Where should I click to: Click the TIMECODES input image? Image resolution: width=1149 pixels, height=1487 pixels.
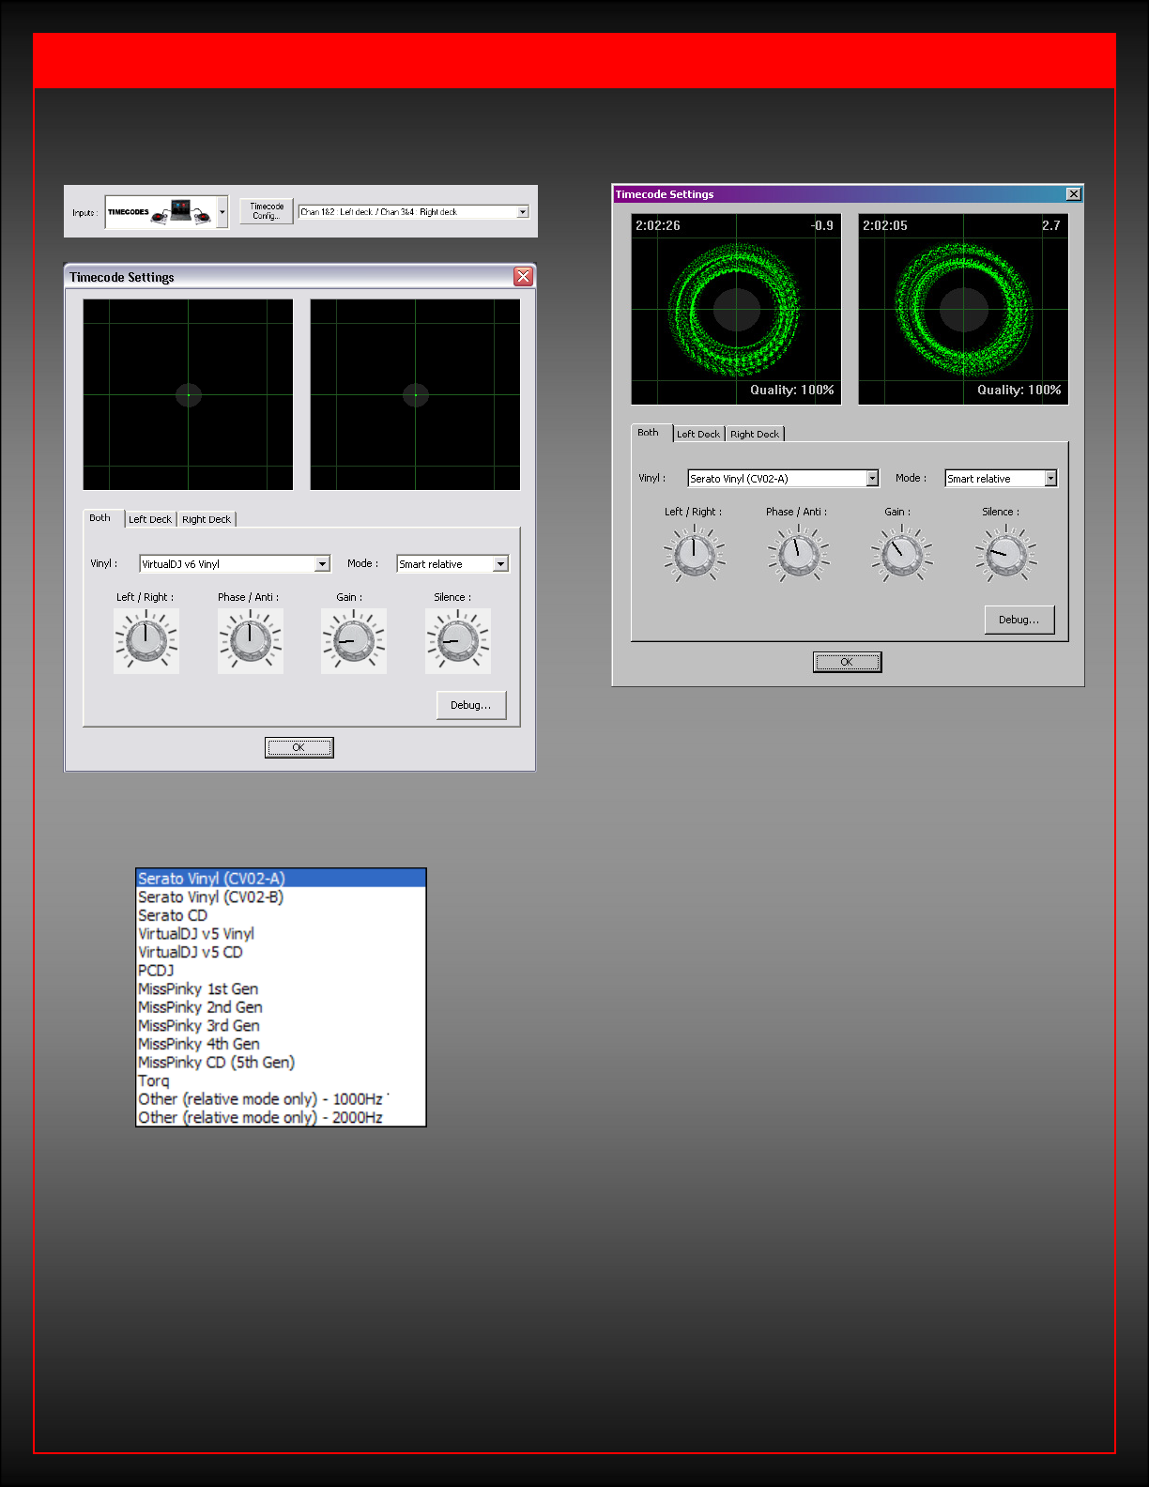160,212
